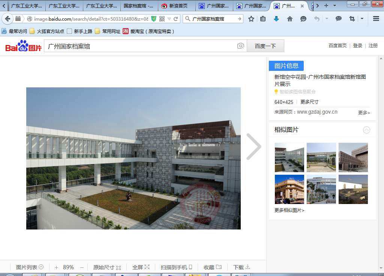This screenshot has width=384, height=276.
Task: Switch to the 新浪首页 tab
Action: 176,6
